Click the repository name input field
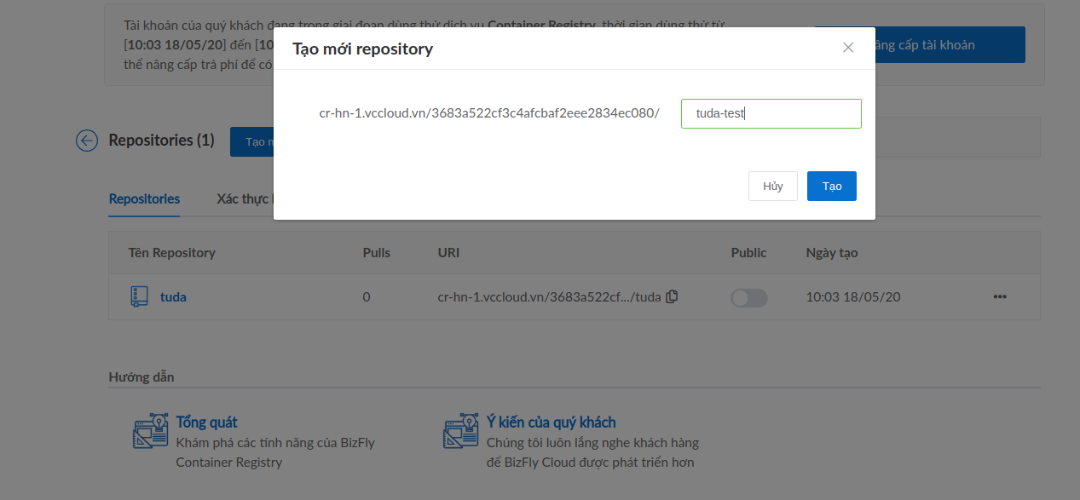 [x=771, y=114]
